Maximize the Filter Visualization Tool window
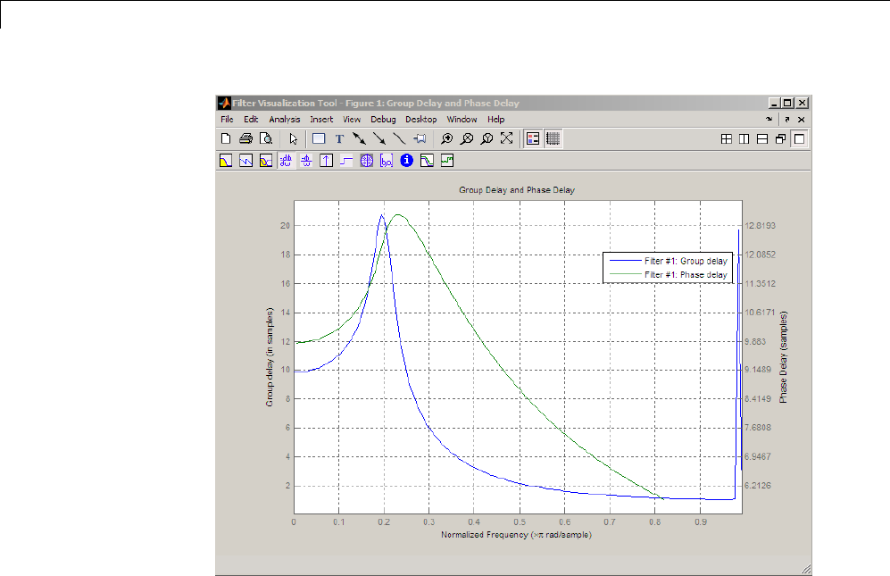The image size is (890, 576). click(788, 103)
